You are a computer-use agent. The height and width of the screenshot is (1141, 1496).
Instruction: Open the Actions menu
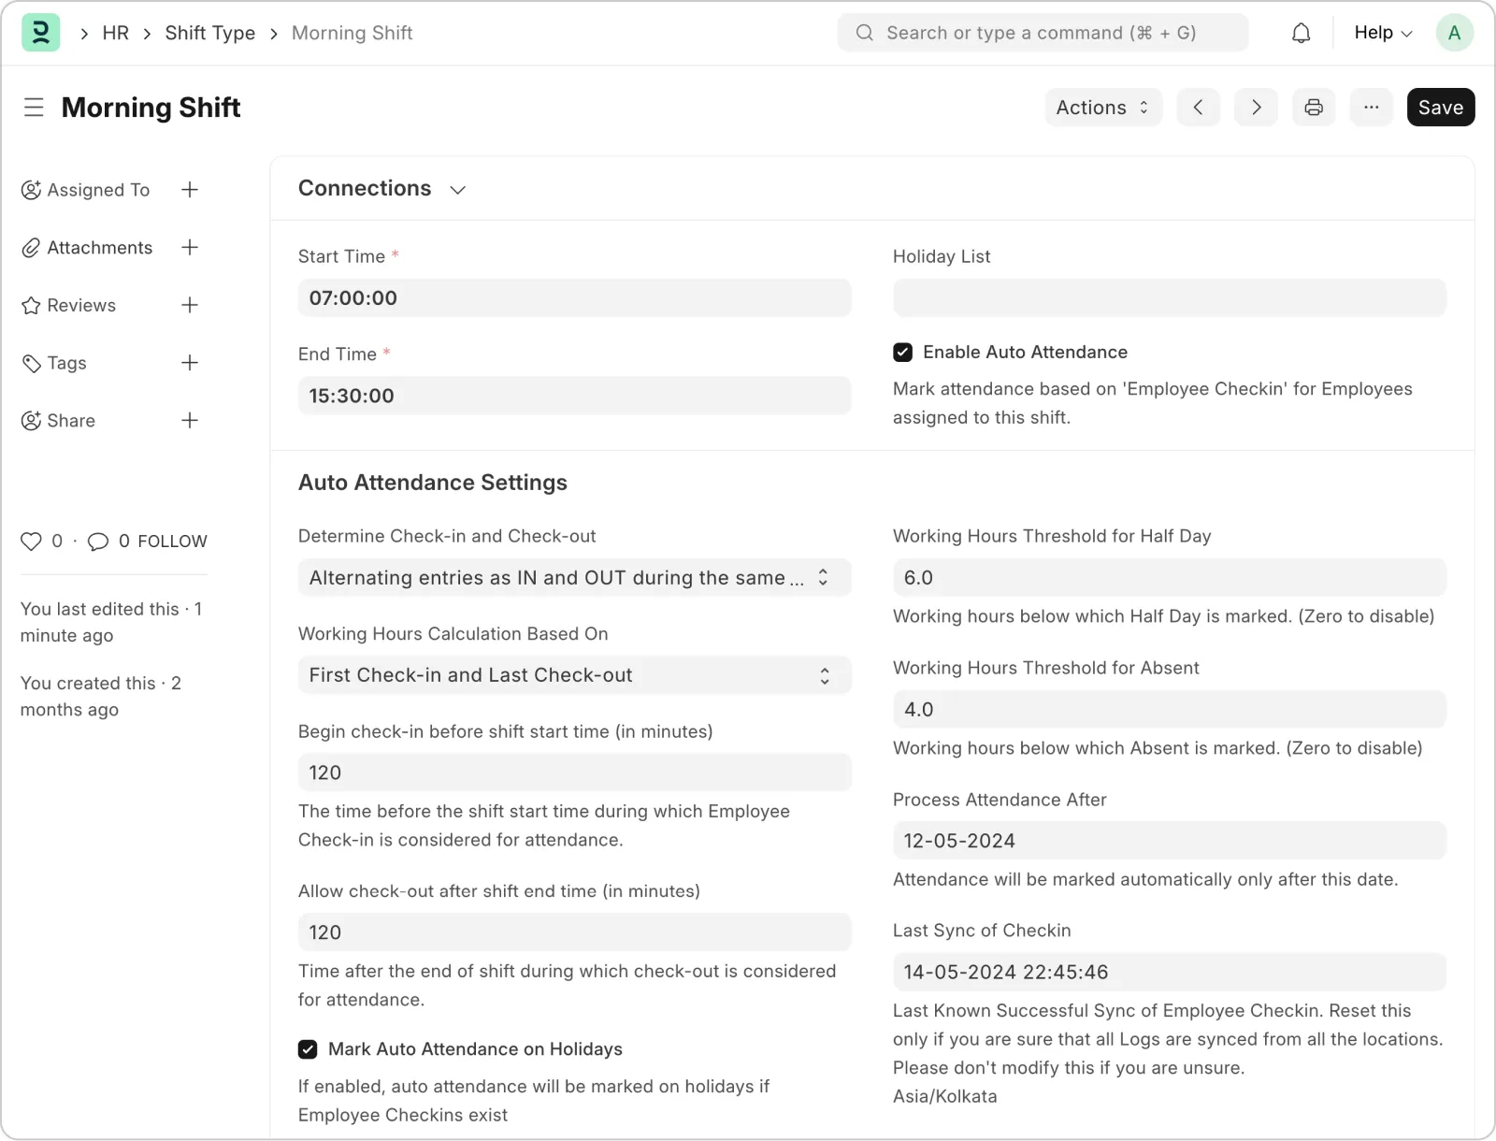[1102, 107]
